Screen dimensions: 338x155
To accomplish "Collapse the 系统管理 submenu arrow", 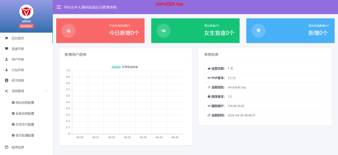I will pos(46,91).
